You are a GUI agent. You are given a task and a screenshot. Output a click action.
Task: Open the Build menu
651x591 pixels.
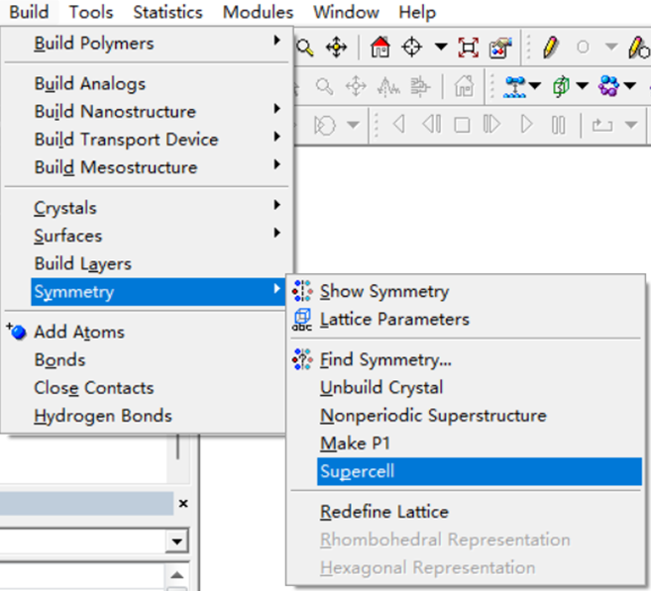(x=29, y=12)
